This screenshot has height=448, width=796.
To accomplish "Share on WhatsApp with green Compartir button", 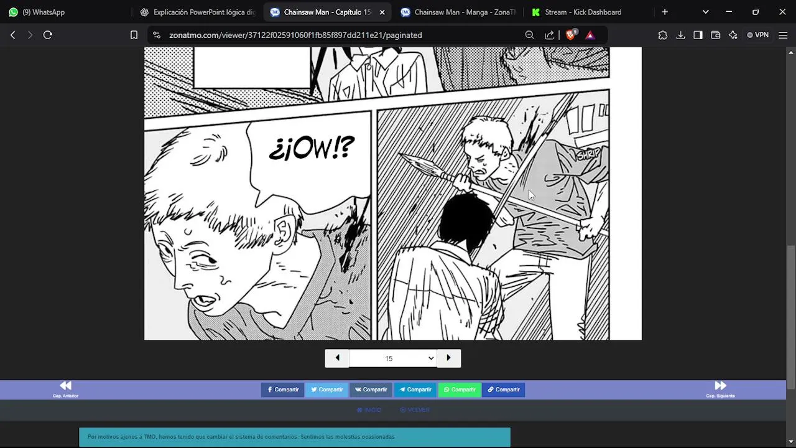I will pos(459,390).
